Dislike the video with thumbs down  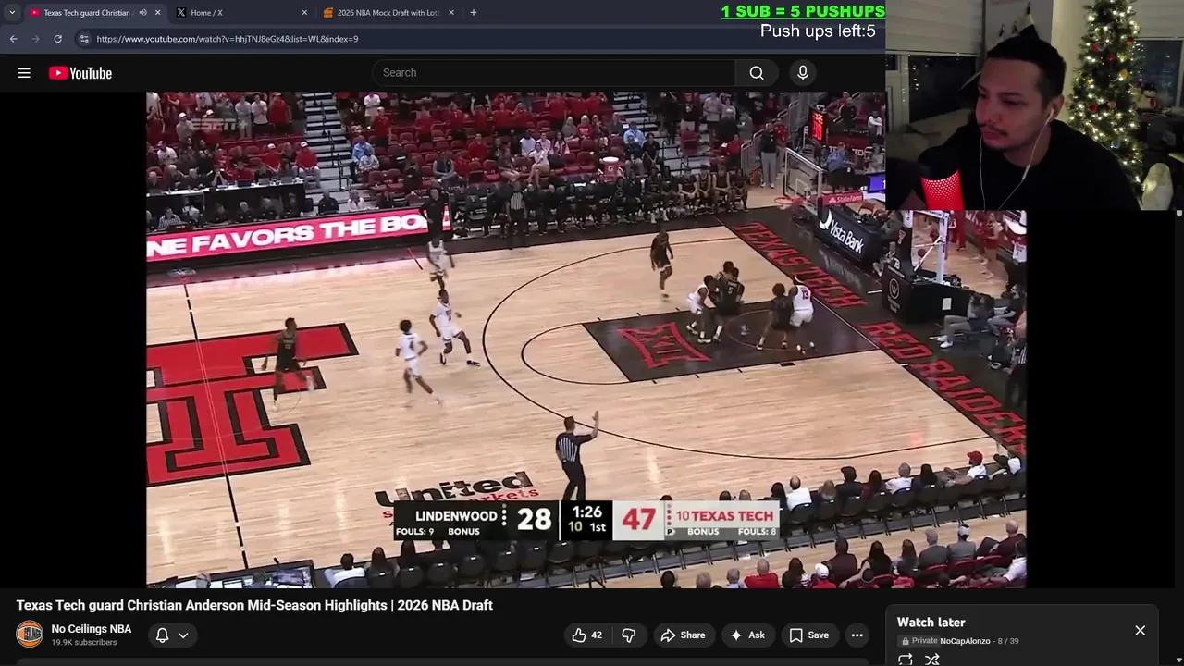629,635
